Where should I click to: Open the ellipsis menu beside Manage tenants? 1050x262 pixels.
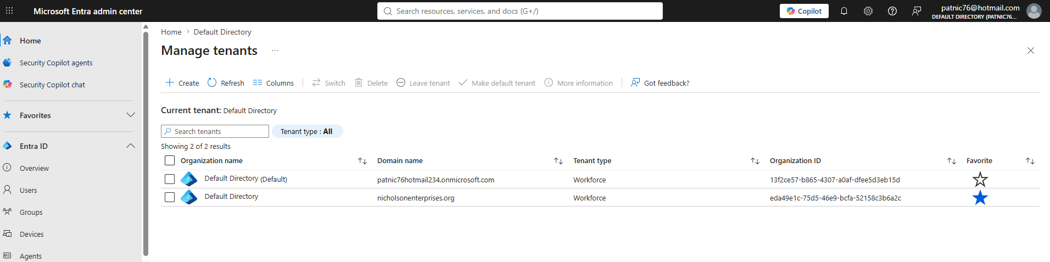point(275,51)
